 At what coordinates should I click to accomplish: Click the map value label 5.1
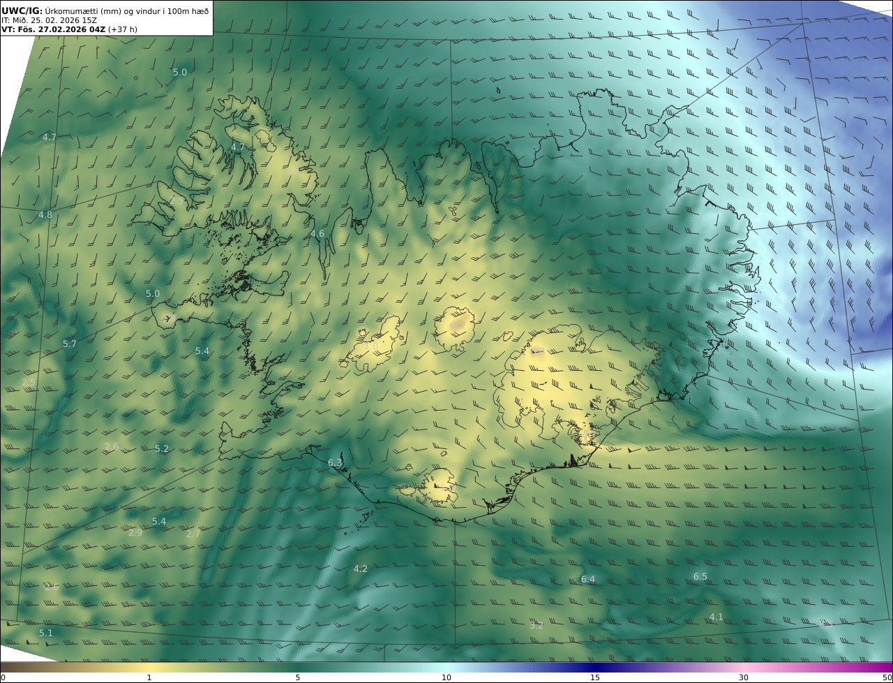46,633
